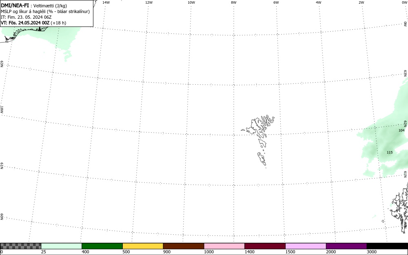Image resolution: width=408 pixels, height=255 pixels.
Task: Click legend value 900
Action: point(167,252)
